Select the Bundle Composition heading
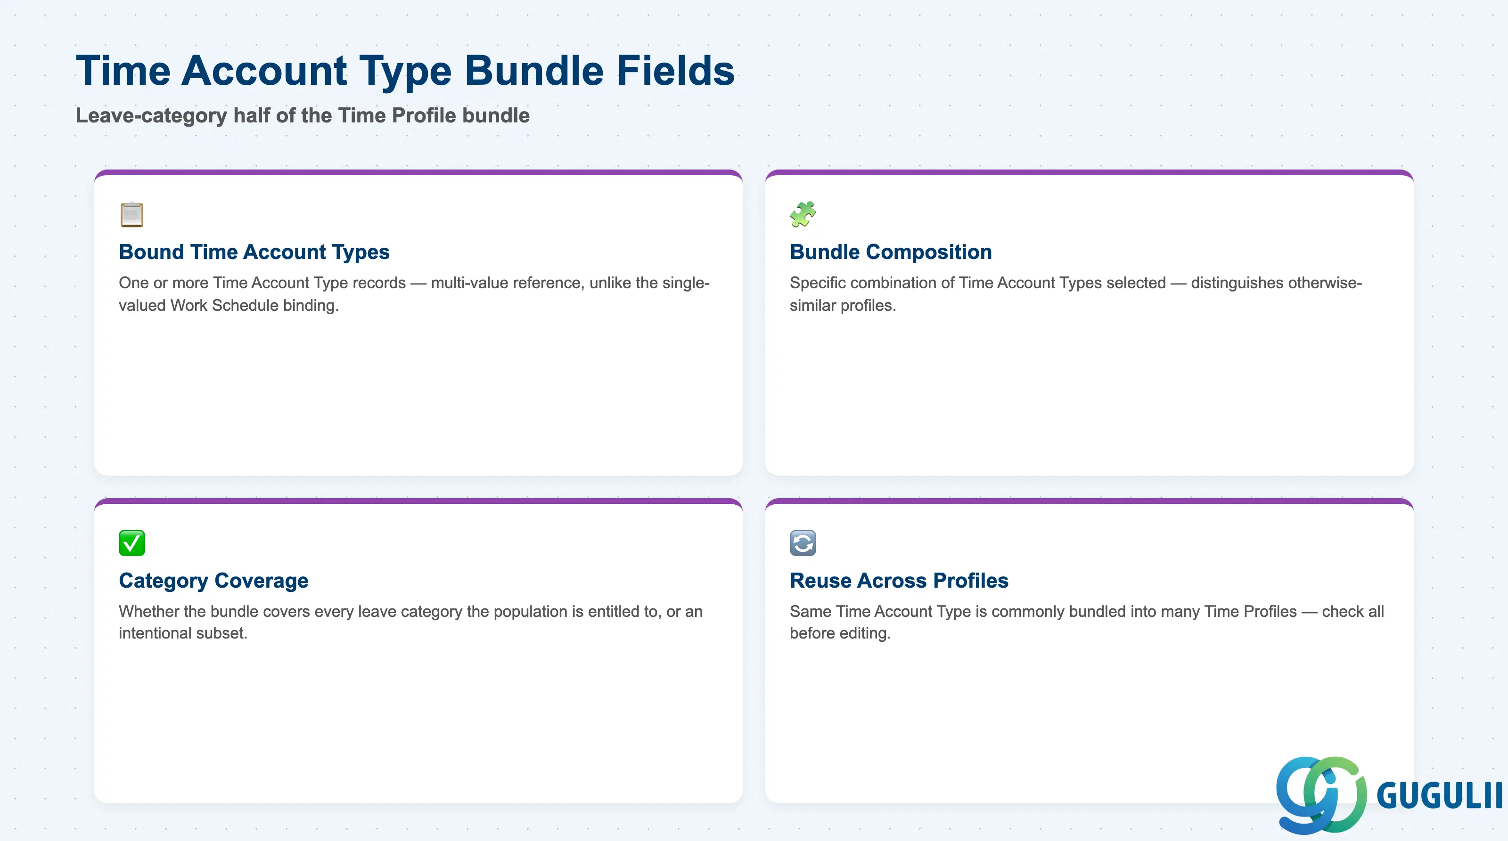 (890, 252)
